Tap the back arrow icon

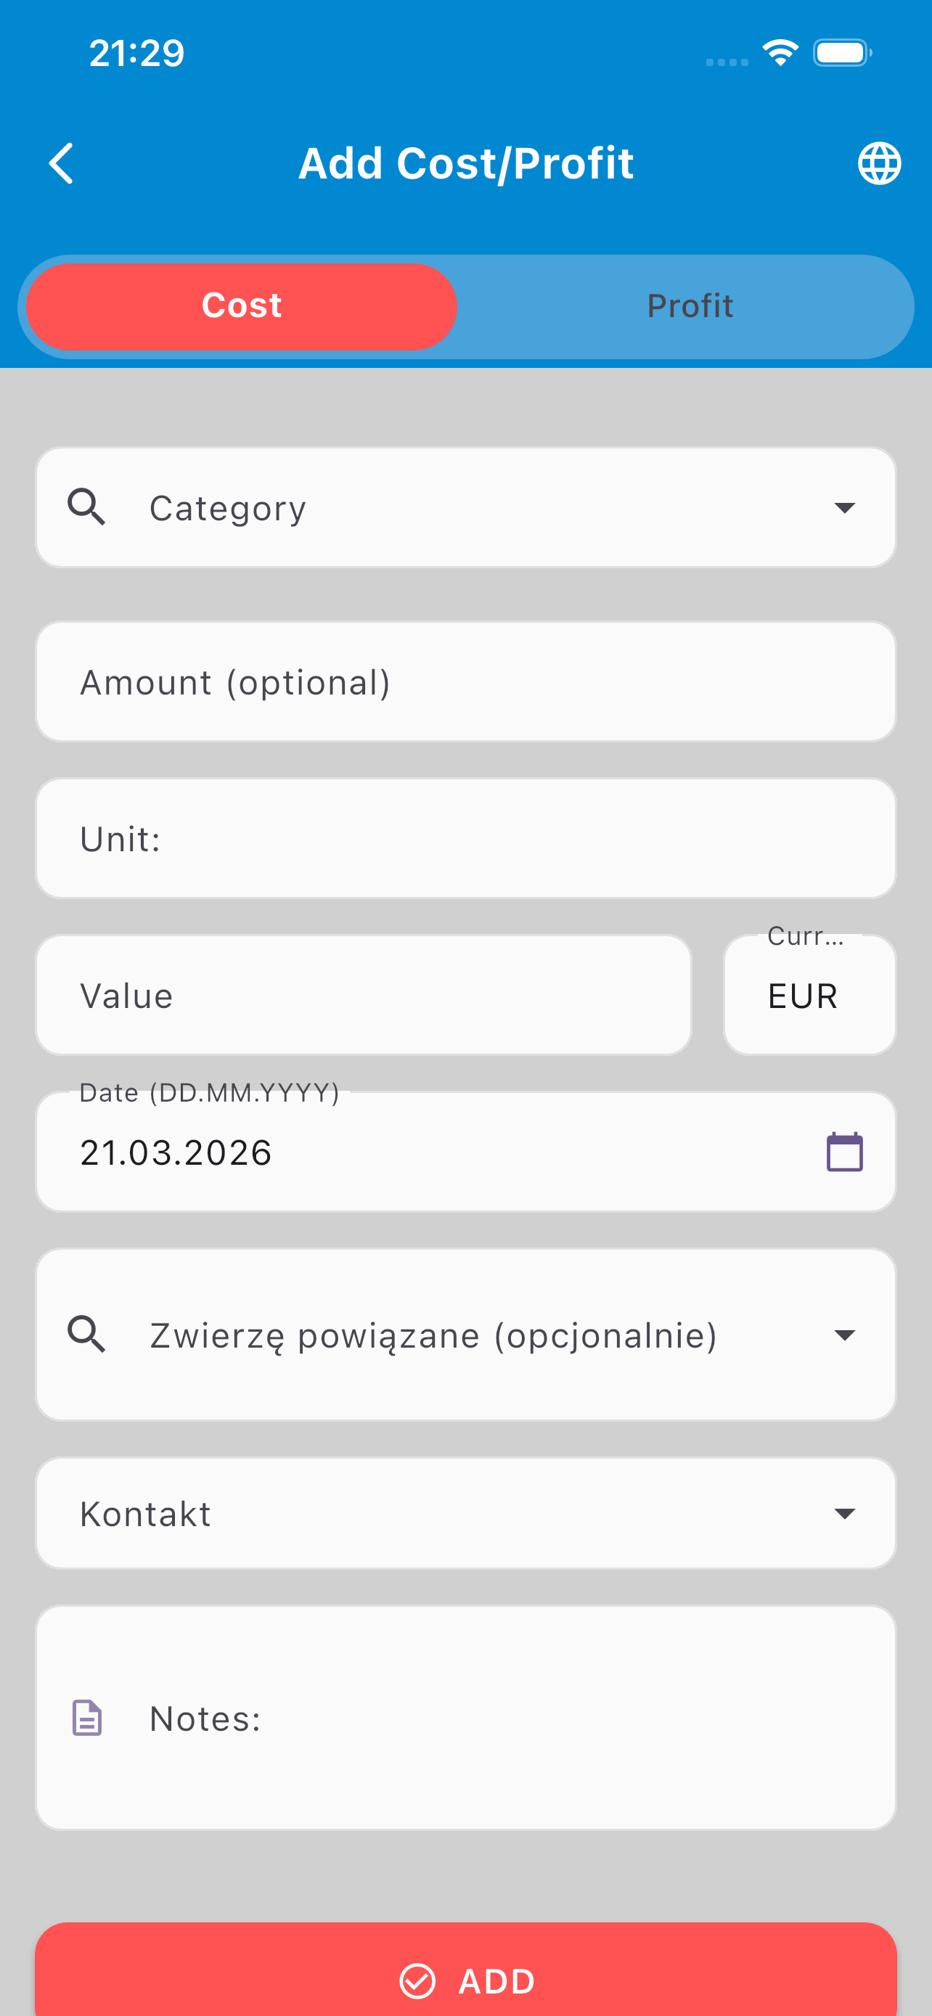(x=62, y=163)
